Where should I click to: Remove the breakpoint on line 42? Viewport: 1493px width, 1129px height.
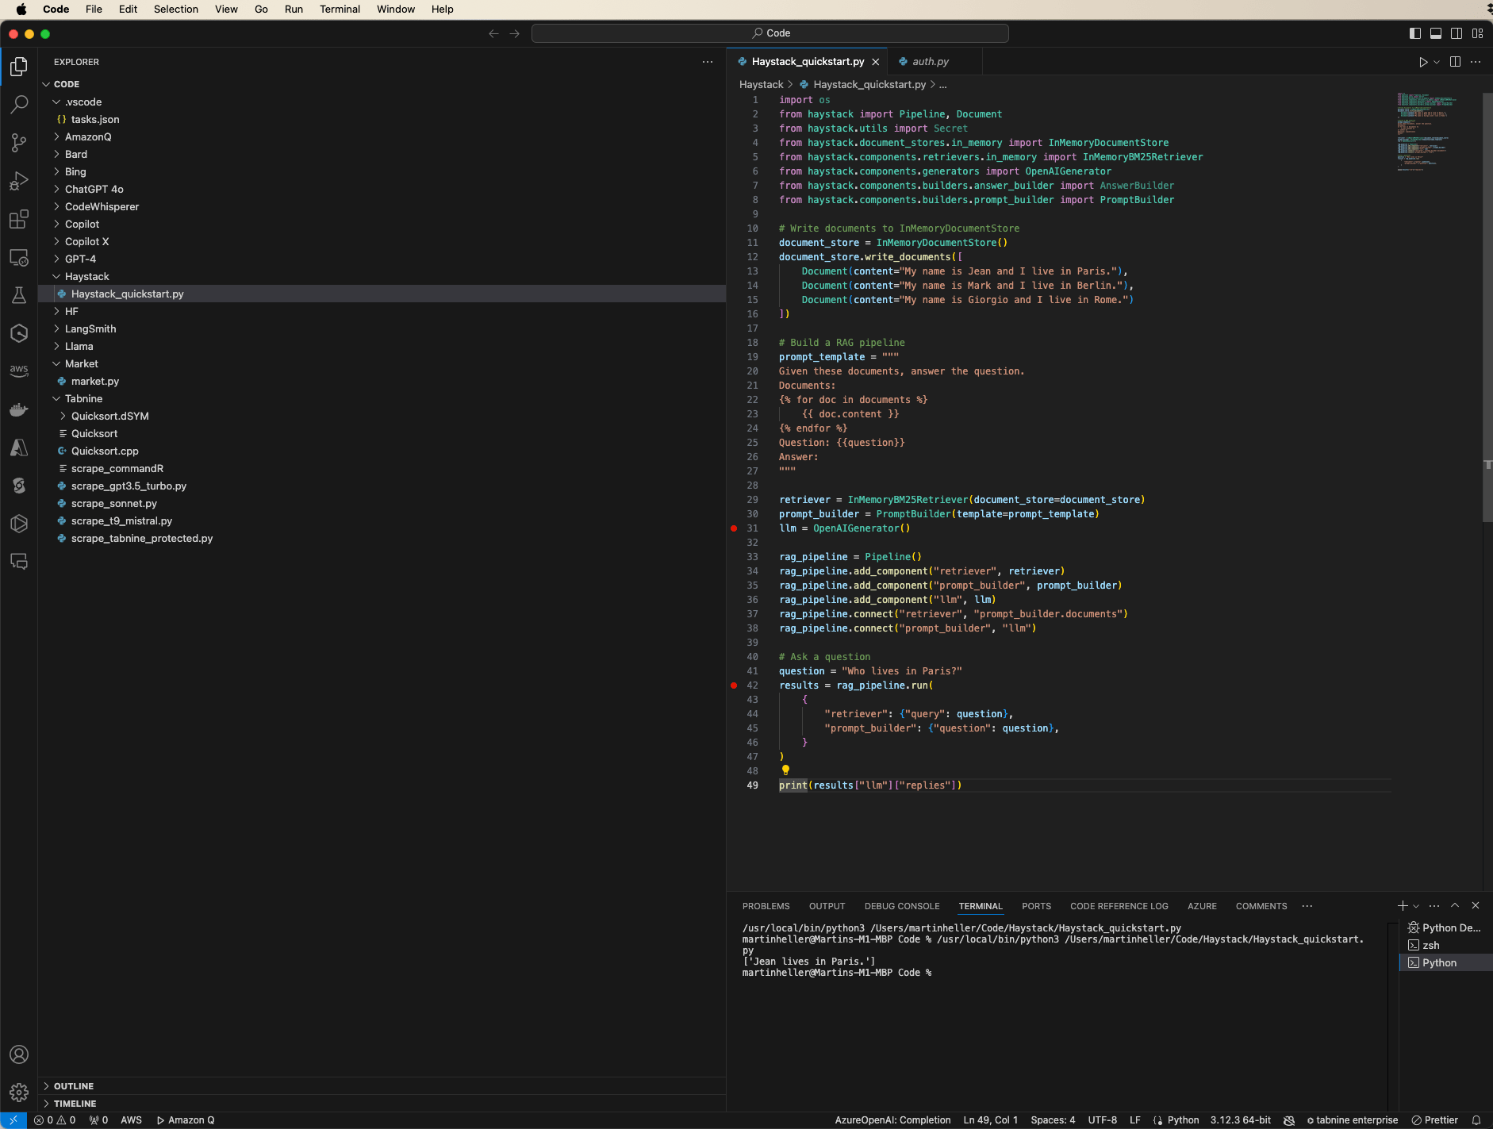[x=734, y=685]
